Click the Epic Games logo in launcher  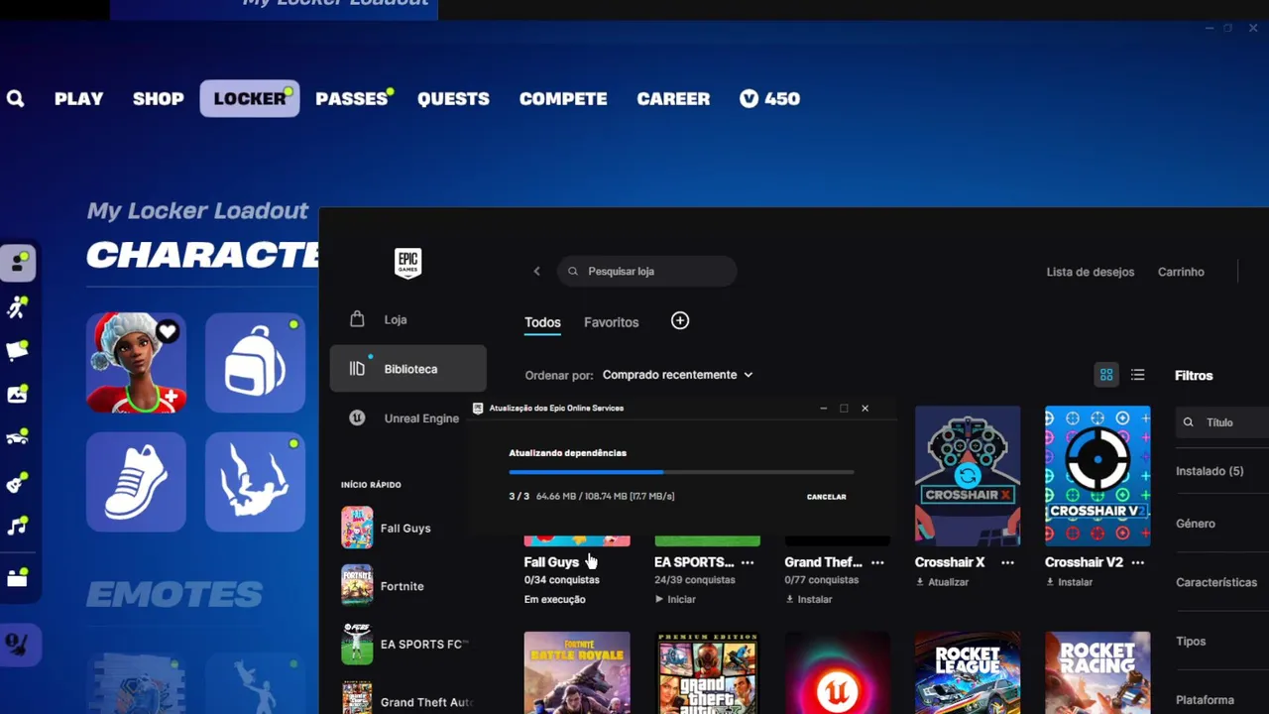pyautogui.click(x=407, y=264)
